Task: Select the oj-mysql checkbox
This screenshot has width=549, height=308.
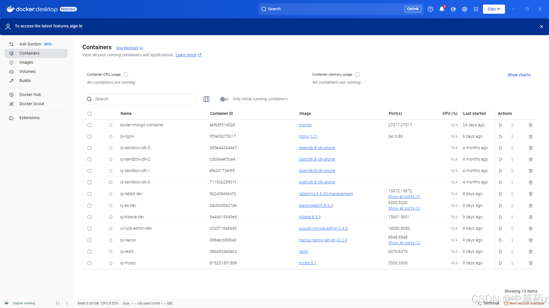Action: [89, 263]
